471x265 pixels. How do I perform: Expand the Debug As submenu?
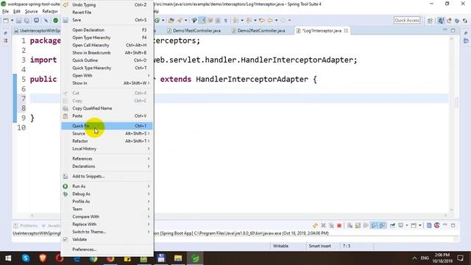[107, 194]
